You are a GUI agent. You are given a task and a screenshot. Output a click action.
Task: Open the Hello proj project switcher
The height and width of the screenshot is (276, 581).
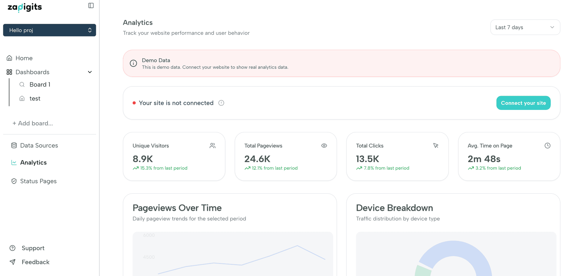(49, 30)
